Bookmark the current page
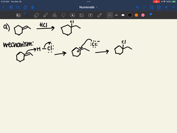 [x=152, y=7]
